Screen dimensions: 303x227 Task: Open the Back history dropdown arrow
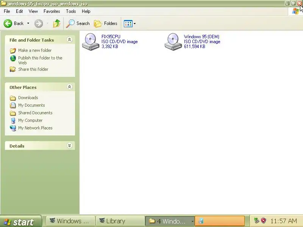coord(28,23)
